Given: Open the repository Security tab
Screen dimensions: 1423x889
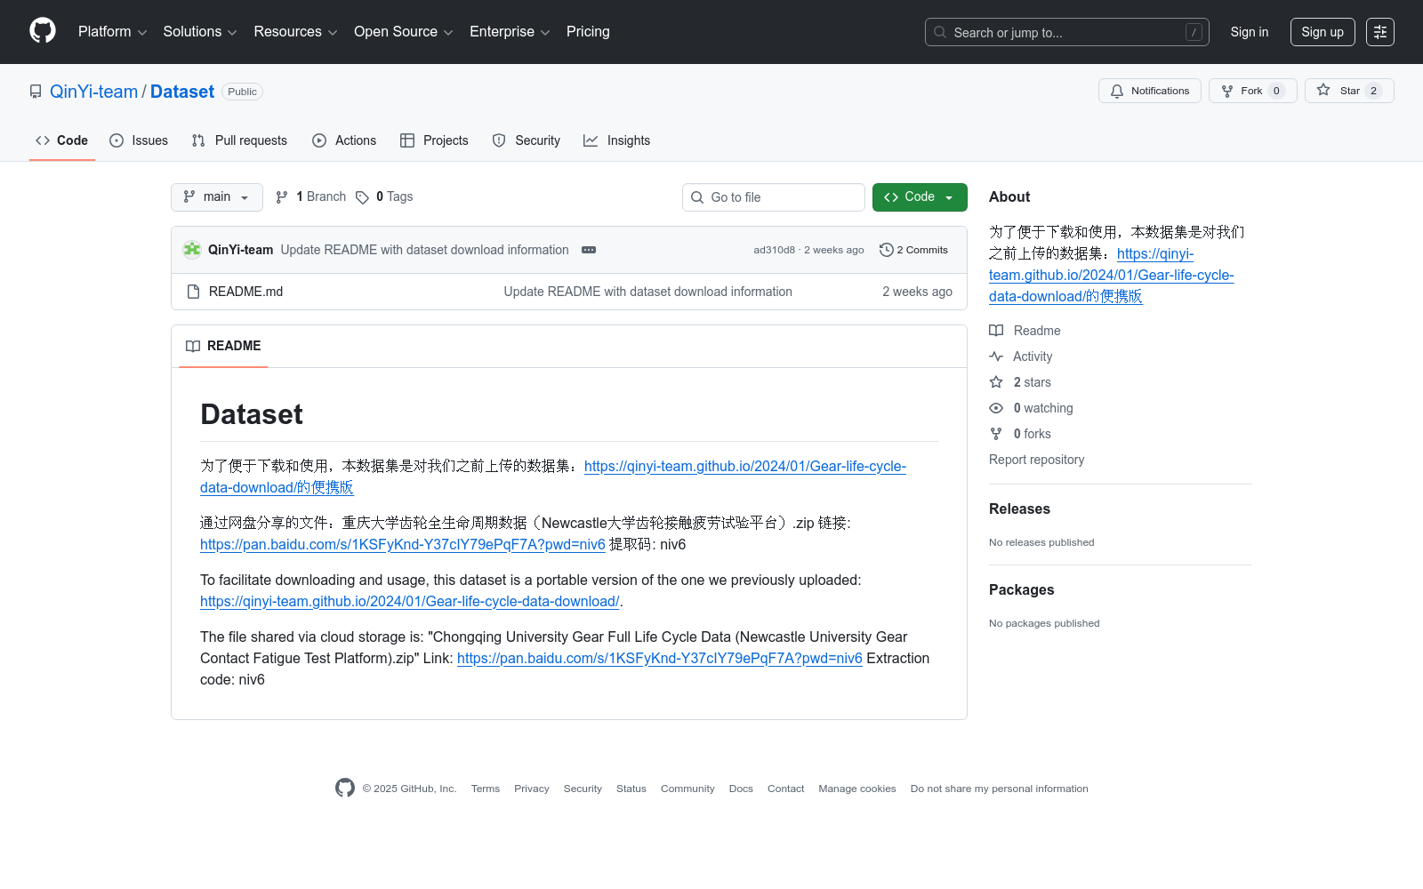Looking at the screenshot, I should 527,140.
